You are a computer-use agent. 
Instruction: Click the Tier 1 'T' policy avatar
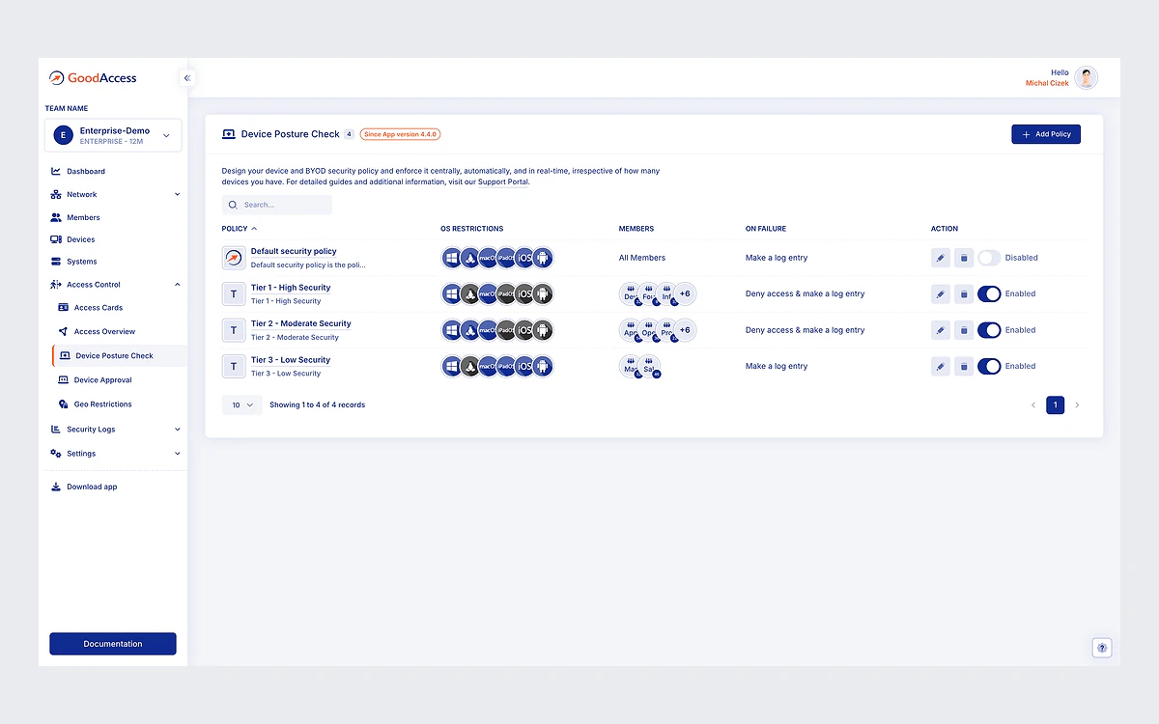coord(234,293)
